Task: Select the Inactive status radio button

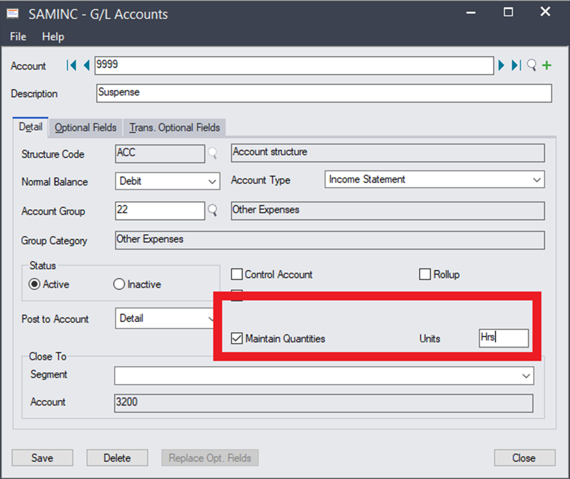Action: [119, 284]
